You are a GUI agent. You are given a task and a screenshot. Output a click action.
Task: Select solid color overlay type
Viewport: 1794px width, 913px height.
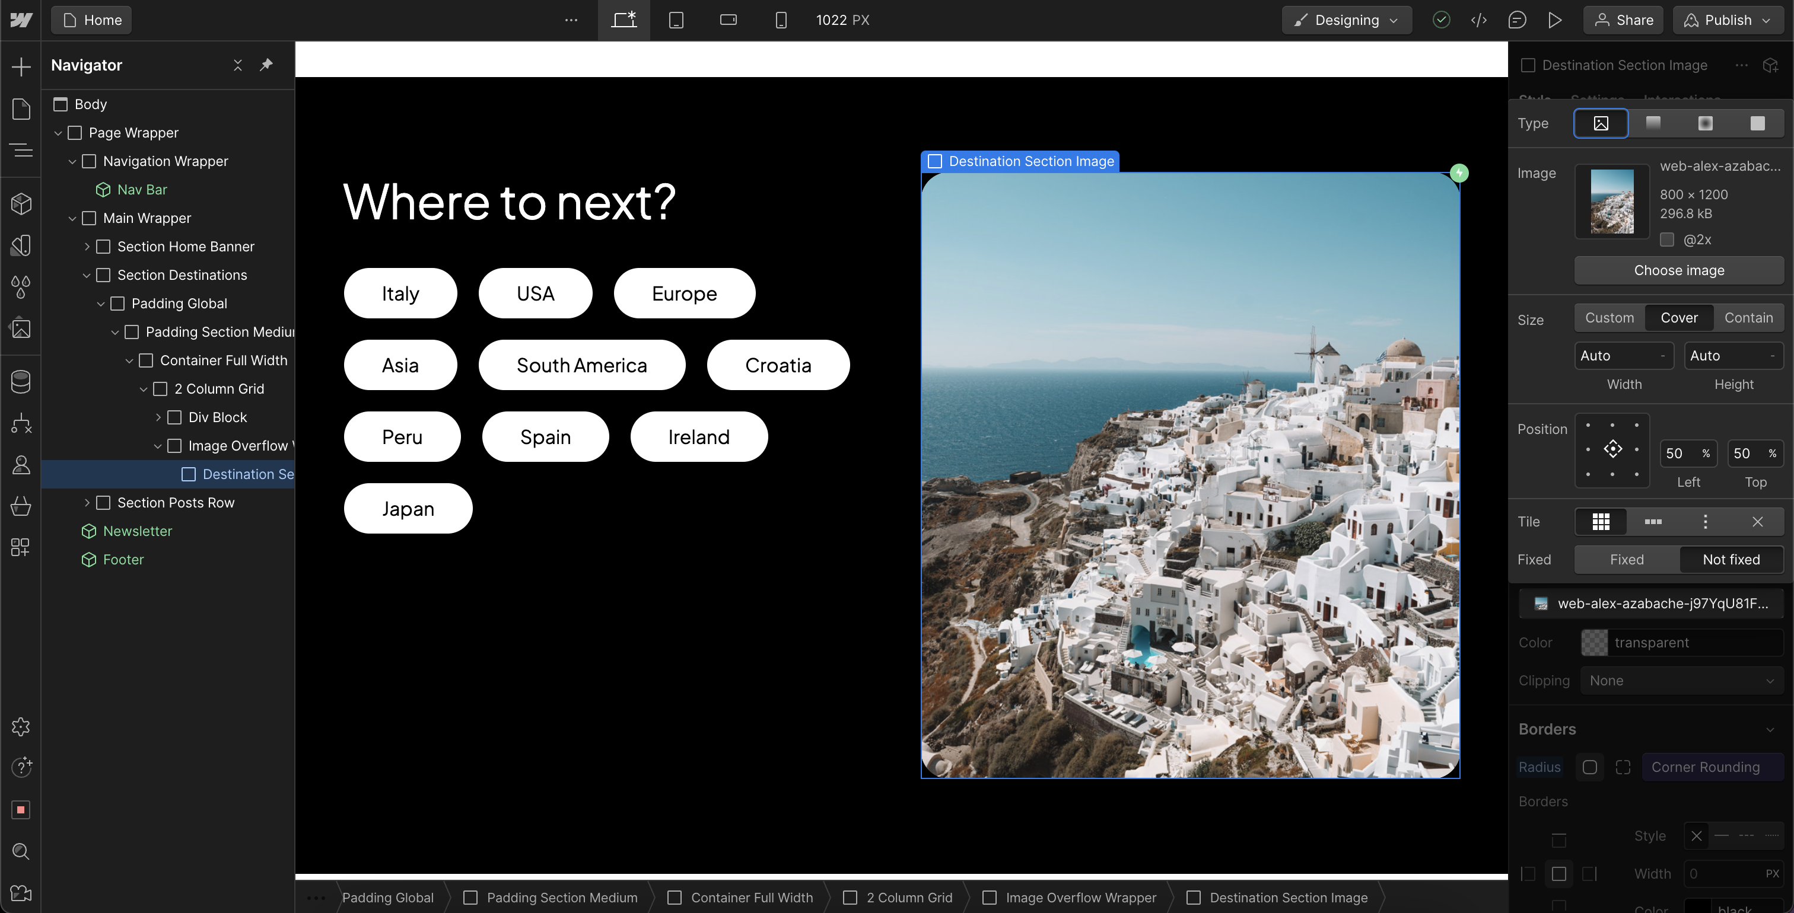tap(1757, 123)
